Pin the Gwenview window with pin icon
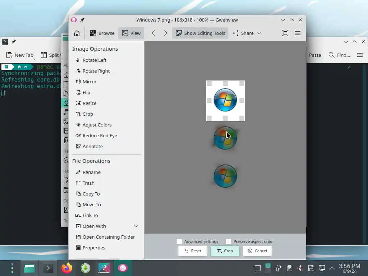 [82, 20]
